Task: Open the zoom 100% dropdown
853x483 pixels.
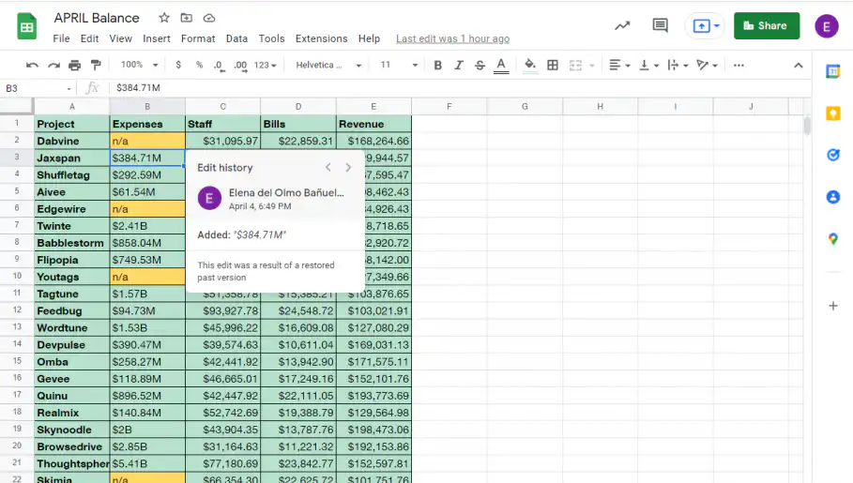Action: pyautogui.click(x=139, y=65)
